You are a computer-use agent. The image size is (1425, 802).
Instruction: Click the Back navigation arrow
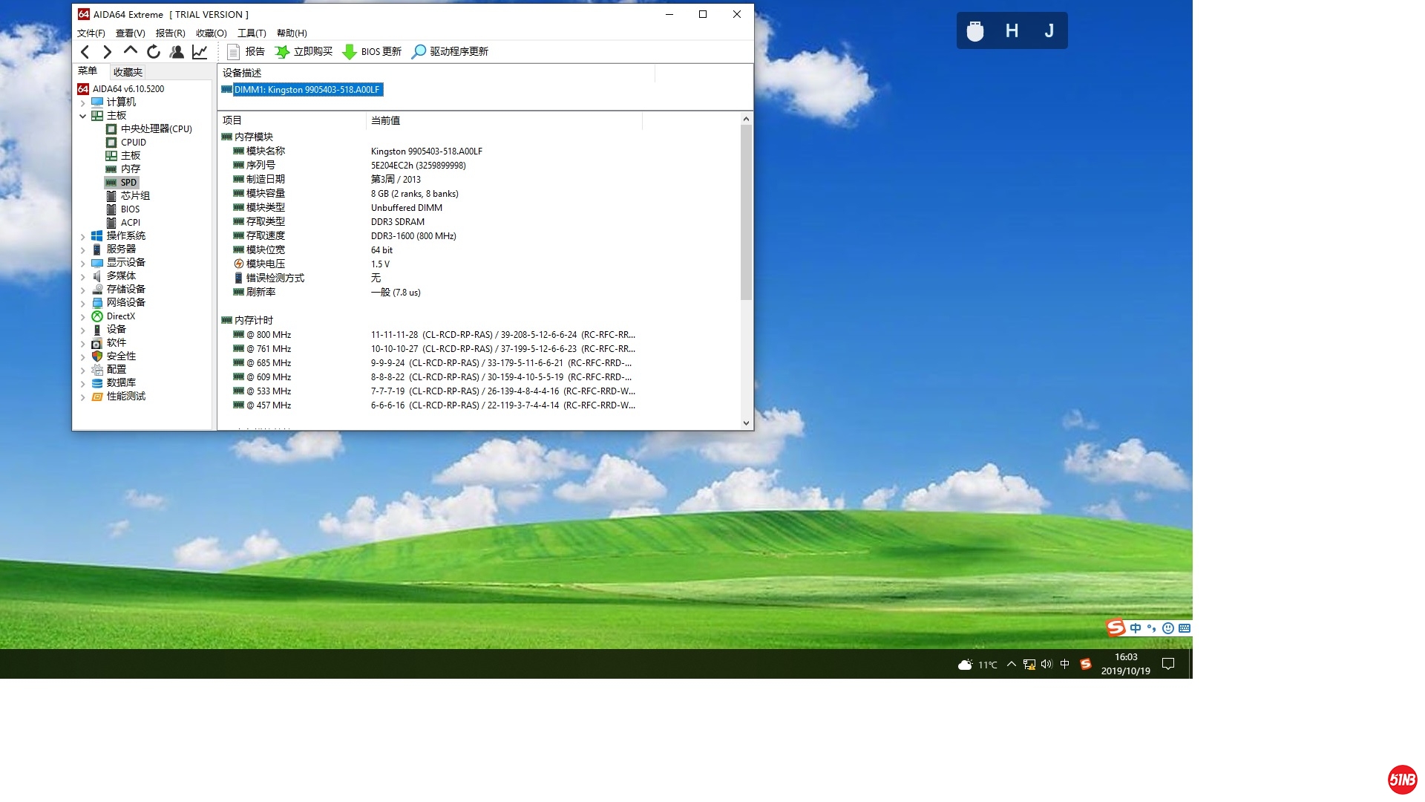(85, 51)
